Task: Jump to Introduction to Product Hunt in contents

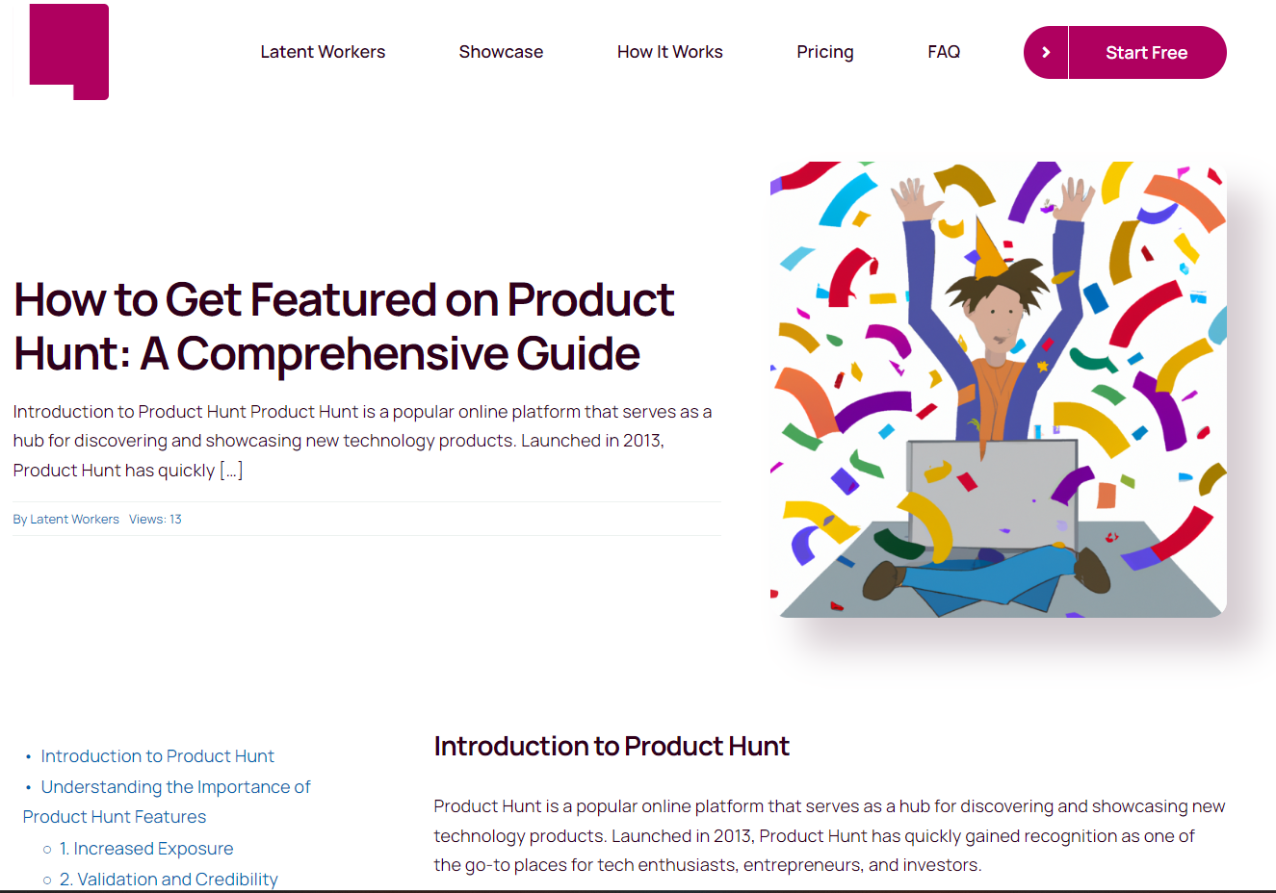Action: click(x=157, y=756)
